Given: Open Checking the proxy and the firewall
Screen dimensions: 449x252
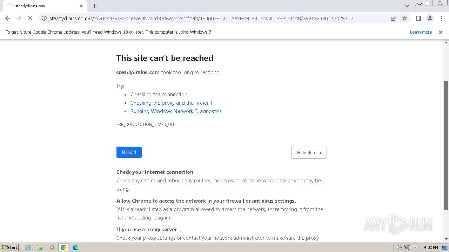Looking at the screenshot, I should click(171, 103).
